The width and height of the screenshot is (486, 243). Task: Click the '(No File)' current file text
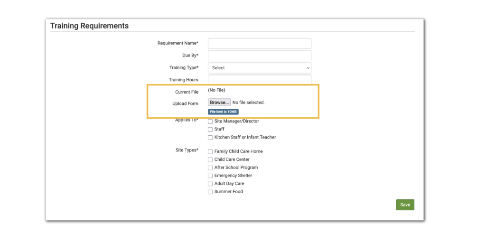[216, 90]
